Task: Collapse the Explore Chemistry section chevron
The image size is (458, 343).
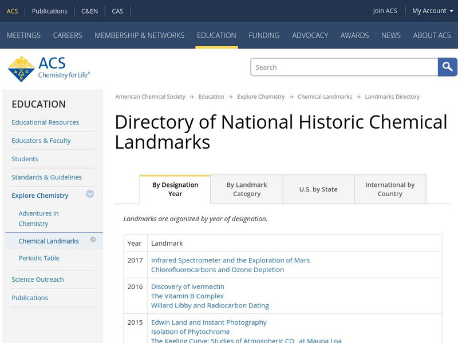Action: tap(90, 195)
